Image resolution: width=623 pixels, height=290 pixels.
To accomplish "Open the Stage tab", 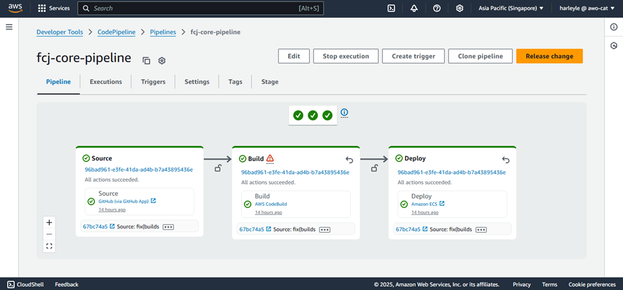I will (270, 82).
